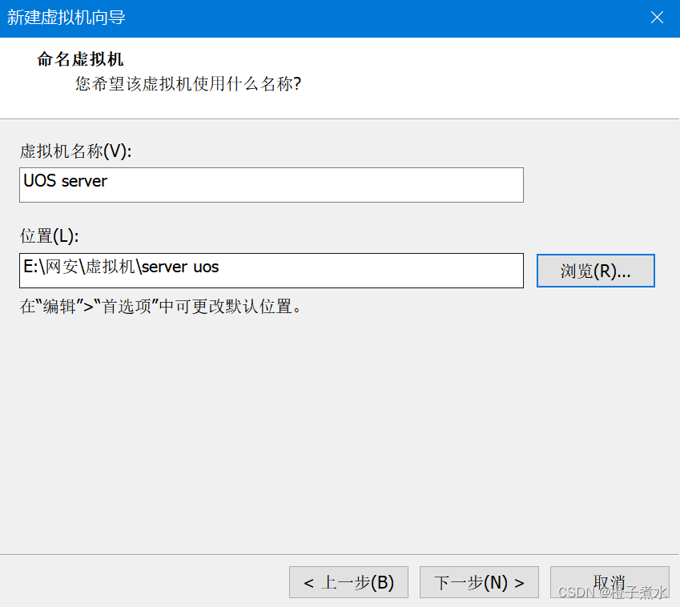This screenshot has width=680, height=607.
Task: Continue with the 下一步(N) button
Action: pos(479,582)
